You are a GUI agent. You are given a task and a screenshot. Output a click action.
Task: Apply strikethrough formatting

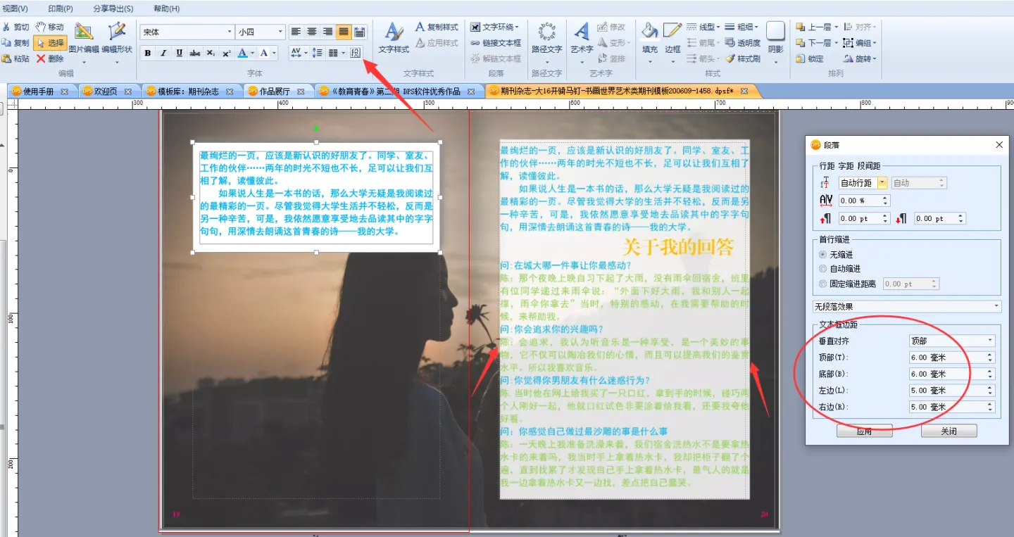(195, 53)
